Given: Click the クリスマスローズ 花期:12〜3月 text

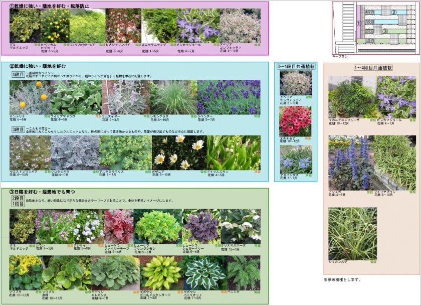Looking at the screenshot, I should [233, 247].
